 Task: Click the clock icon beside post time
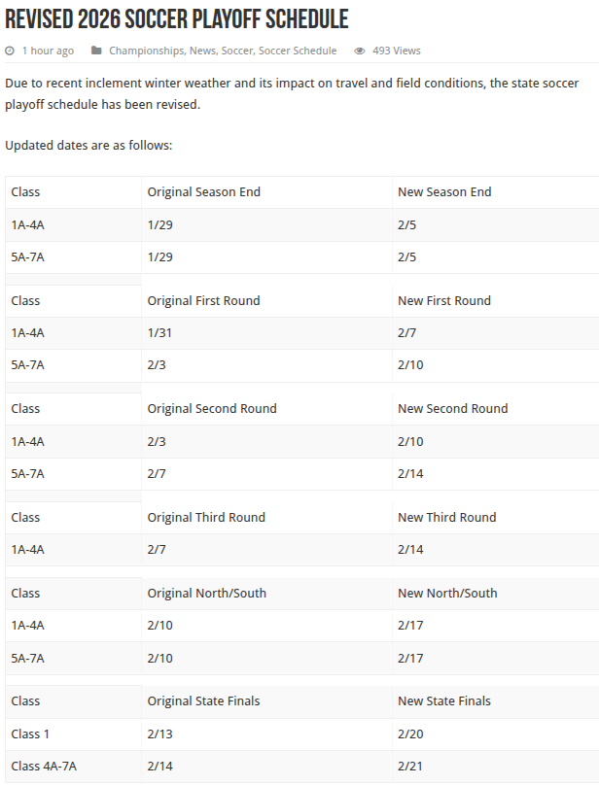10,51
